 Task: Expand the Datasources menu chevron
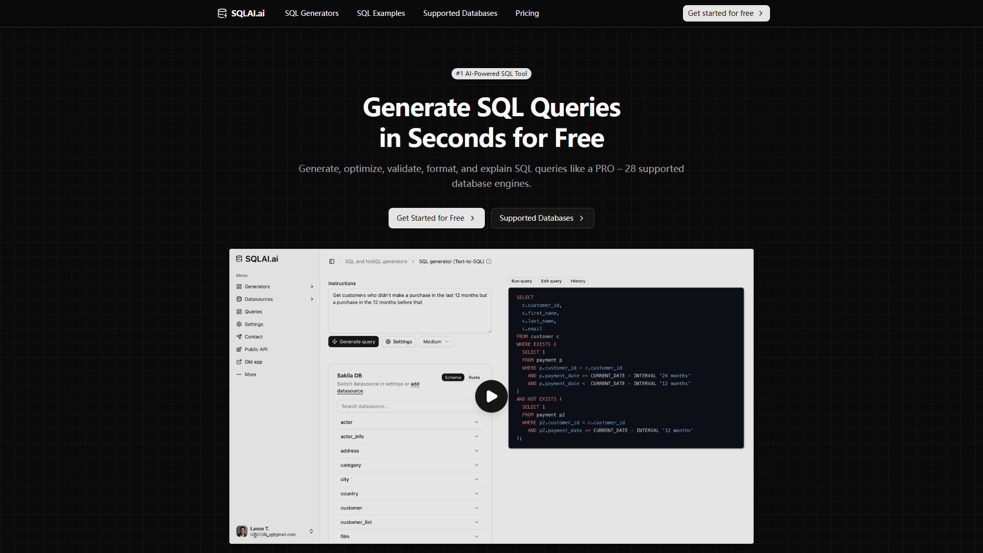pyautogui.click(x=312, y=299)
